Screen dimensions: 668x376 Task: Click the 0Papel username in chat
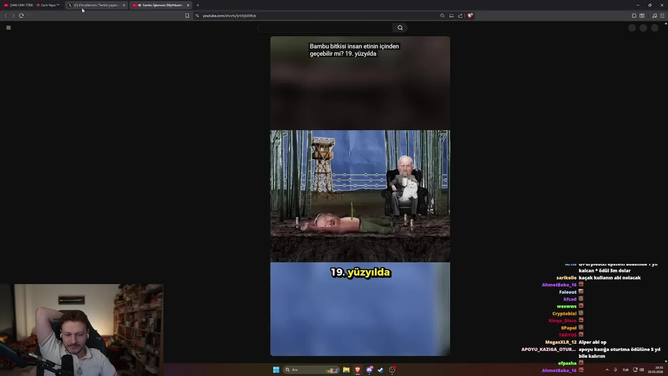pos(569,328)
